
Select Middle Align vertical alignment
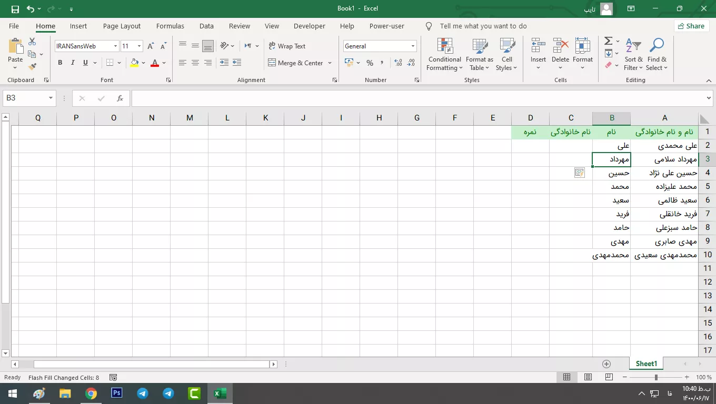pyautogui.click(x=195, y=46)
